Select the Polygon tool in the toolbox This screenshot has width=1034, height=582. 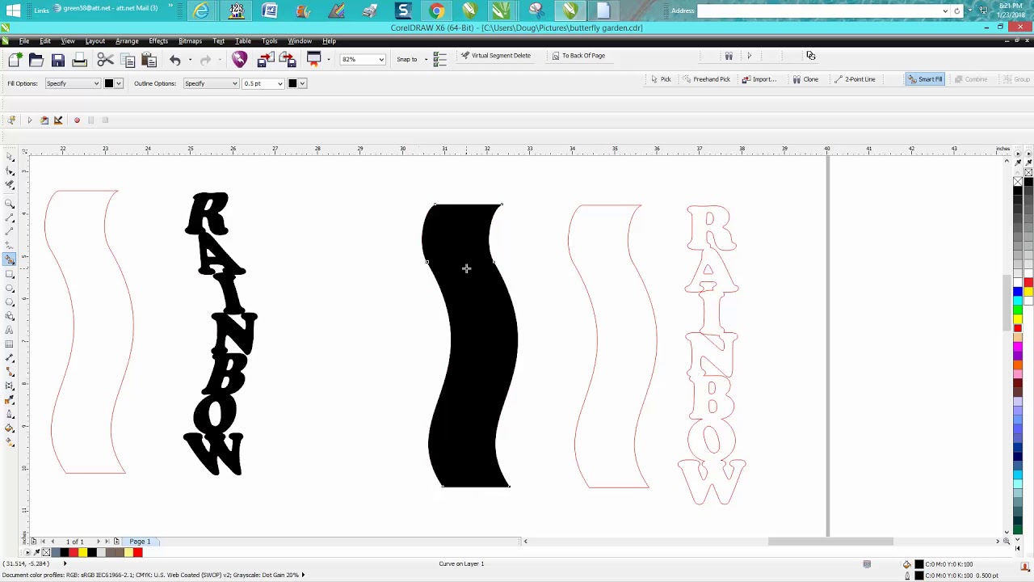click(x=10, y=302)
